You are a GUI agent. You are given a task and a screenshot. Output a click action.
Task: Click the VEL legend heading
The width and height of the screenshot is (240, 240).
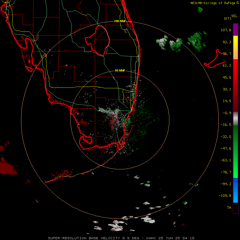pos(234,16)
